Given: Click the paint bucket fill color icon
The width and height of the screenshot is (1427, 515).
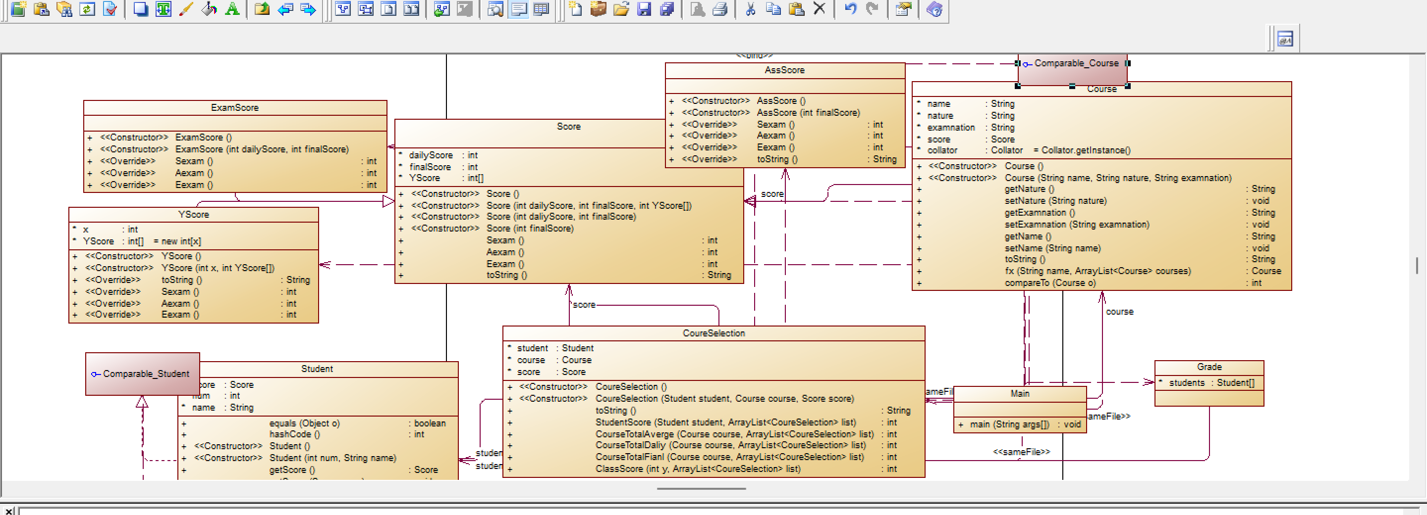Looking at the screenshot, I should (x=209, y=9).
